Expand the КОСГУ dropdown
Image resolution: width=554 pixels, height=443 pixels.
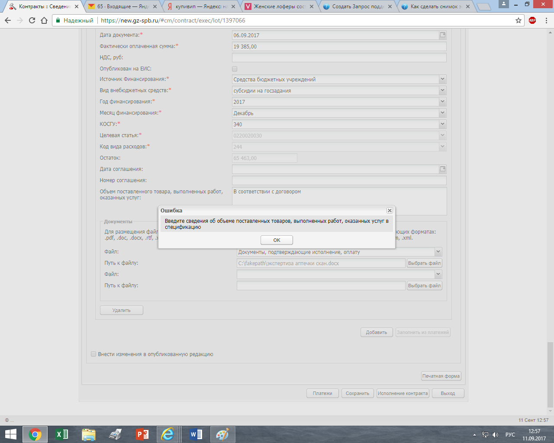click(442, 124)
